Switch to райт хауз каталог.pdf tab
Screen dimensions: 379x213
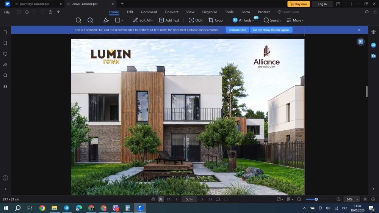pos(35,4)
